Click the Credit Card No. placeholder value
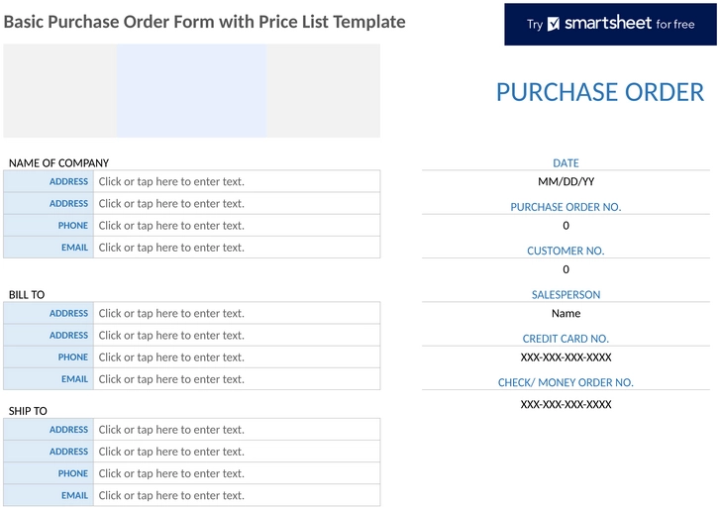This screenshot has width=720, height=508. (566, 357)
